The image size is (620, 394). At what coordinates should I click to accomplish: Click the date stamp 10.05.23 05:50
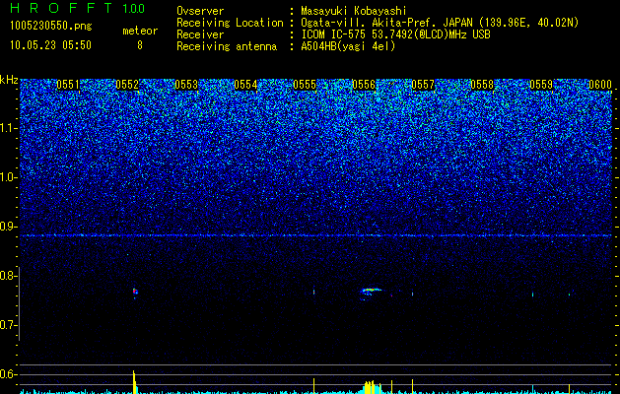click(x=50, y=45)
